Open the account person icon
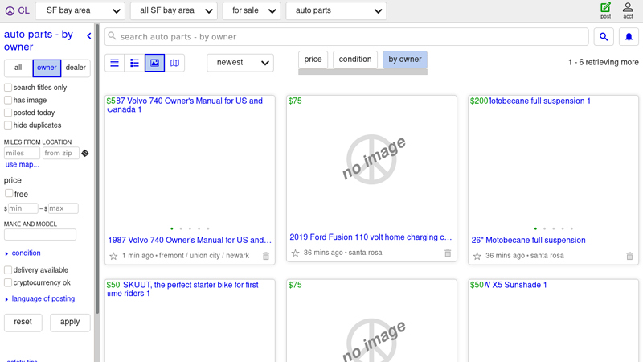Viewport: 643px width, 362px height. (628, 10)
